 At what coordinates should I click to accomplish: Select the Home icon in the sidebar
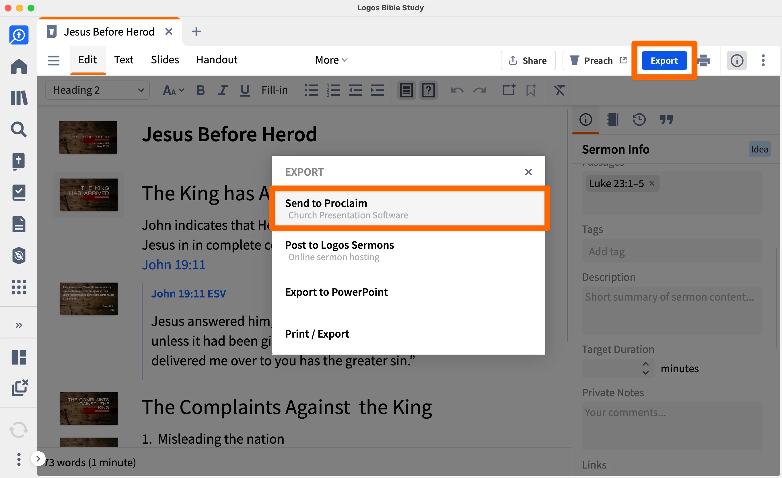[x=19, y=66]
